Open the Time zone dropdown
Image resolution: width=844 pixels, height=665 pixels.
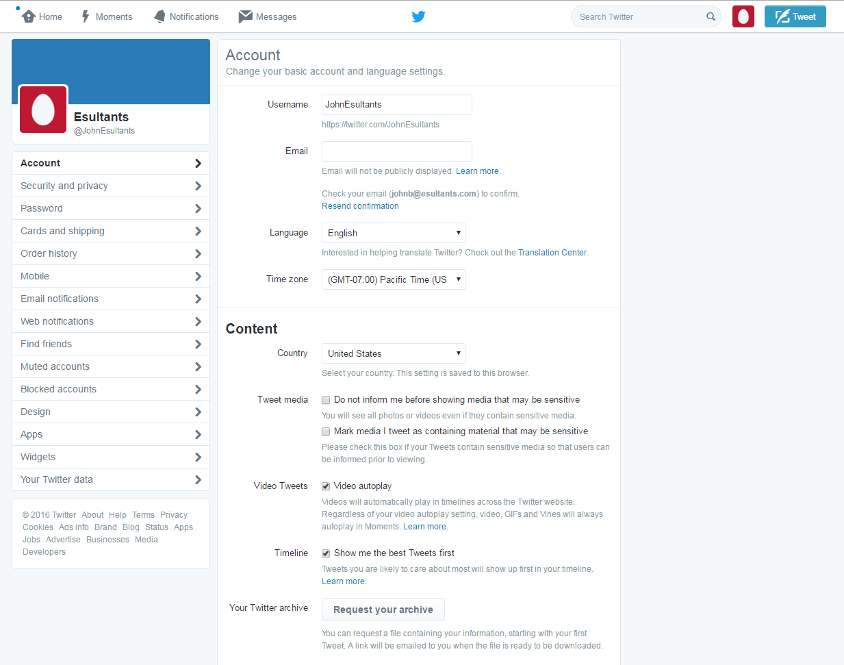(x=394, y=279)
